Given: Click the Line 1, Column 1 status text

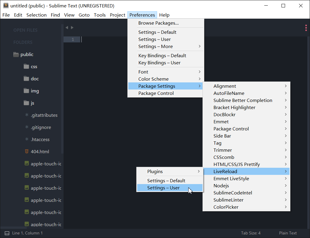Looking at the screenshot, I should coord(27,233).
